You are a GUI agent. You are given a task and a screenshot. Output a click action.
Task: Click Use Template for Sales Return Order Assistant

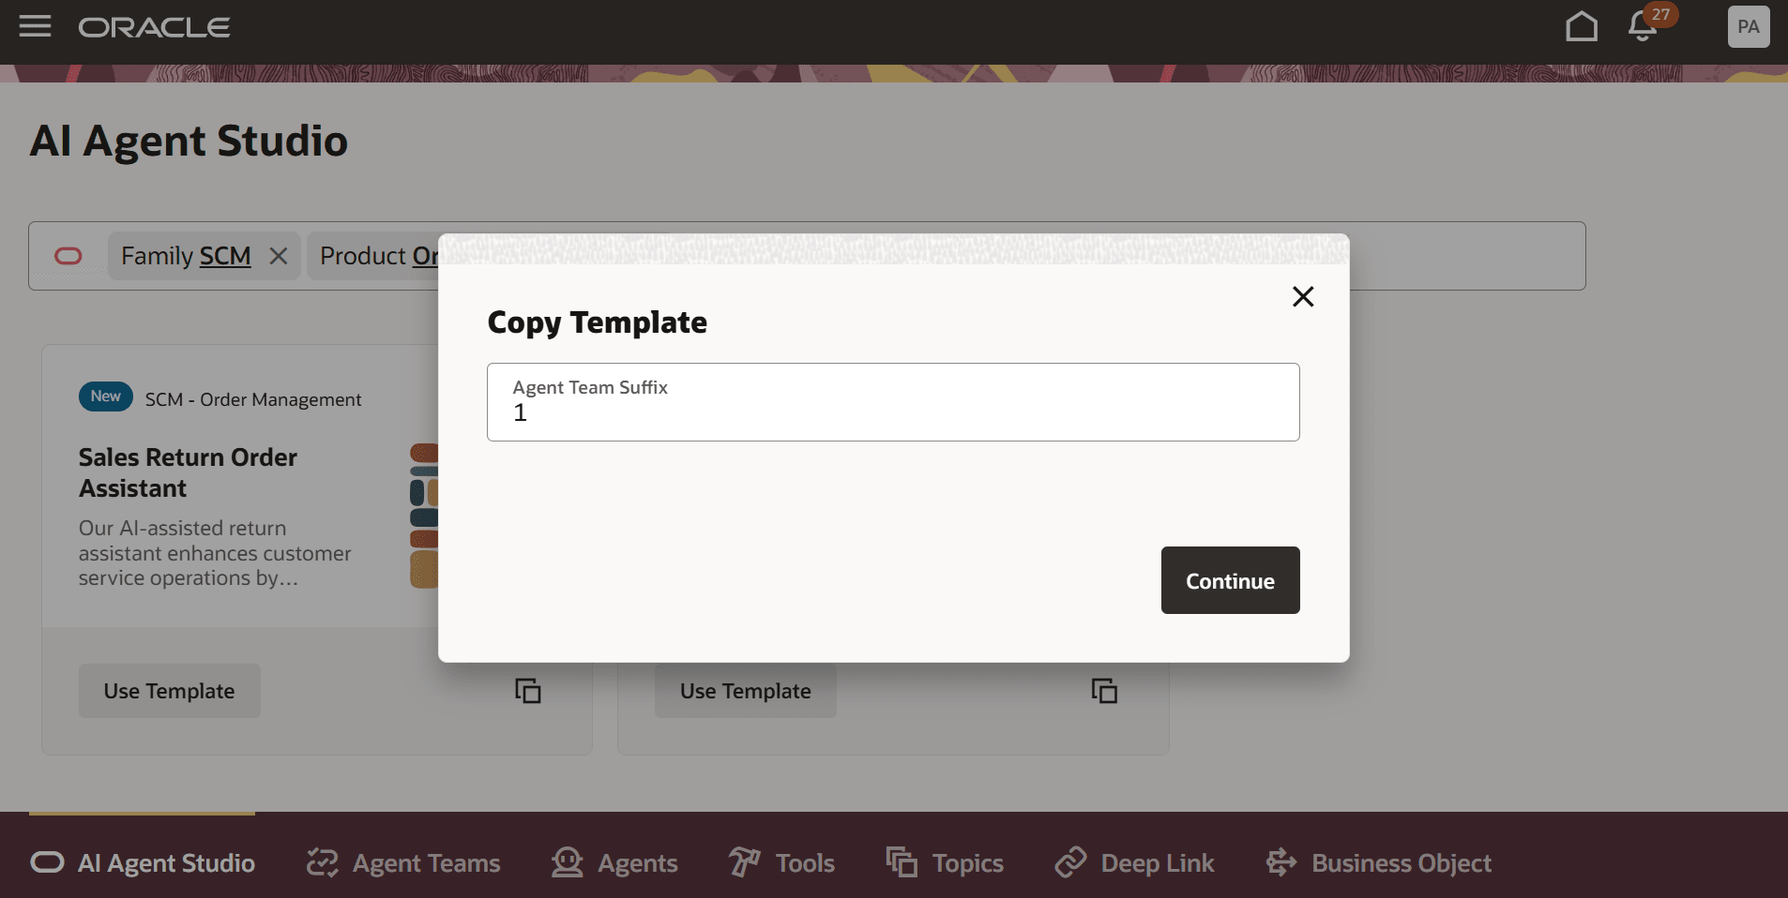point(169,691)
